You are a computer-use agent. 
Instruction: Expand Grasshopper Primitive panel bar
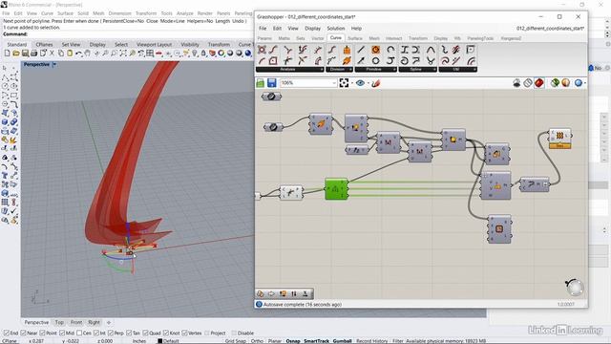click(x=375, y=70)
